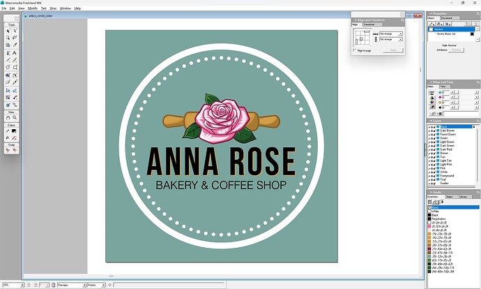
Task: Open the Modify menu
Action: 33,8
